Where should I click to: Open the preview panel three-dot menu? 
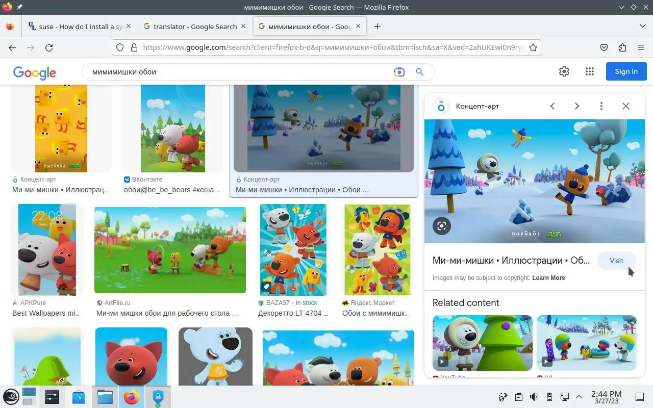[x=601, y=106]
